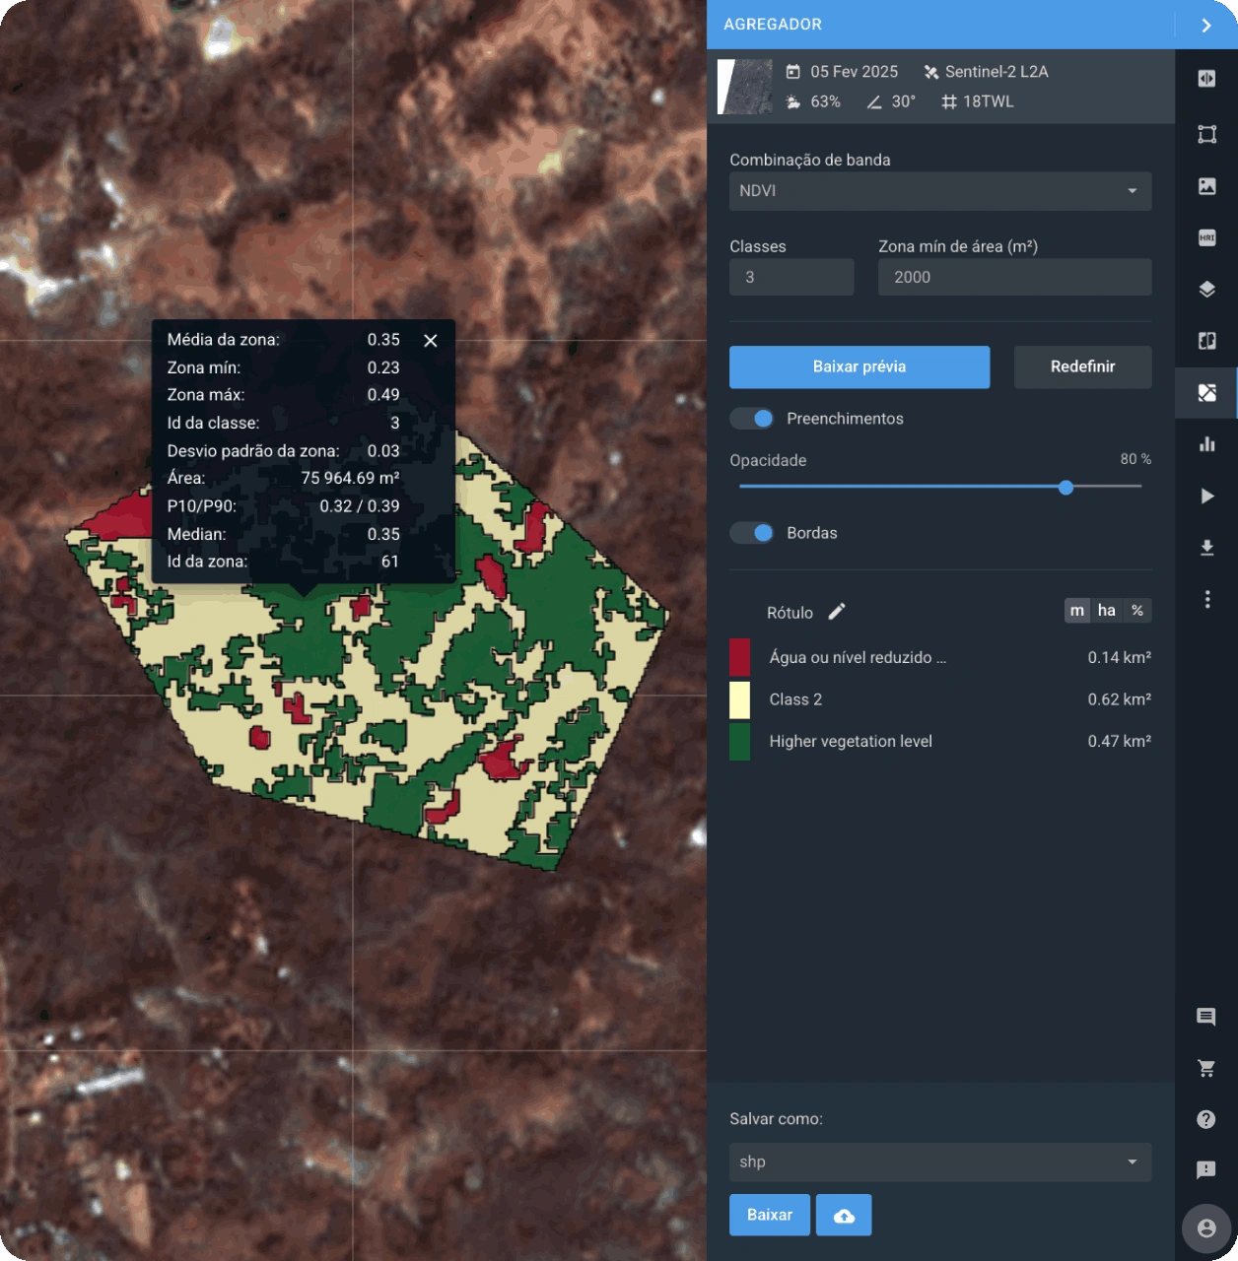Disable the Preenchimentos toggle
The width and height of the screenshot is (1238, 1261).
coord(751,419)
